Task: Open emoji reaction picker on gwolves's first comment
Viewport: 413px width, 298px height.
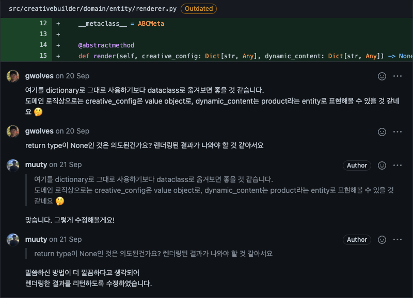Action: (x=381, y=76)
